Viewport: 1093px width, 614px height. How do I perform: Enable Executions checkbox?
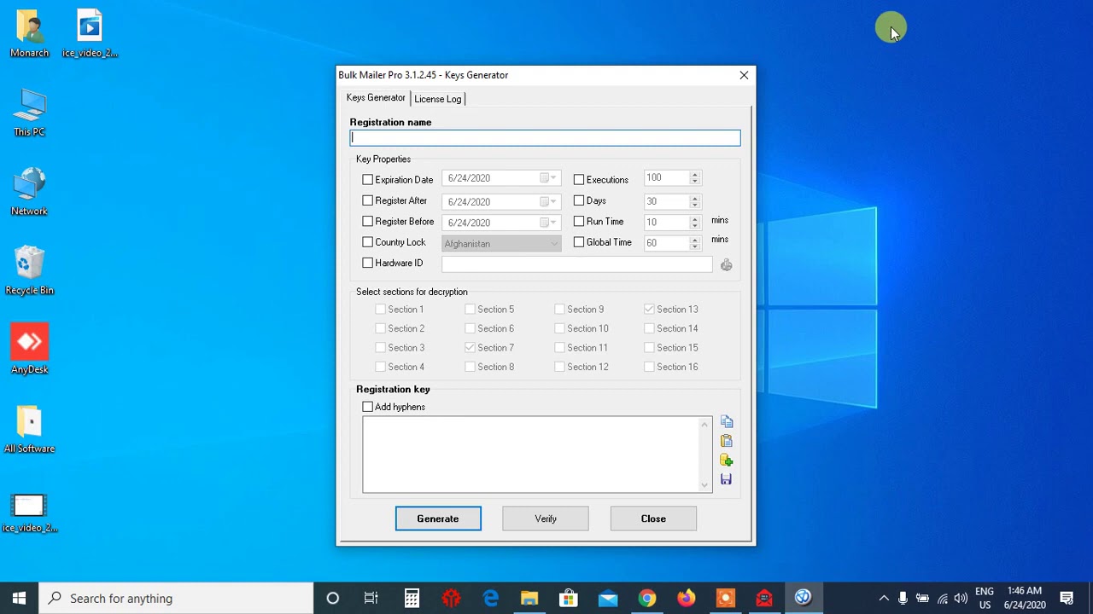(x=579, y=180)
